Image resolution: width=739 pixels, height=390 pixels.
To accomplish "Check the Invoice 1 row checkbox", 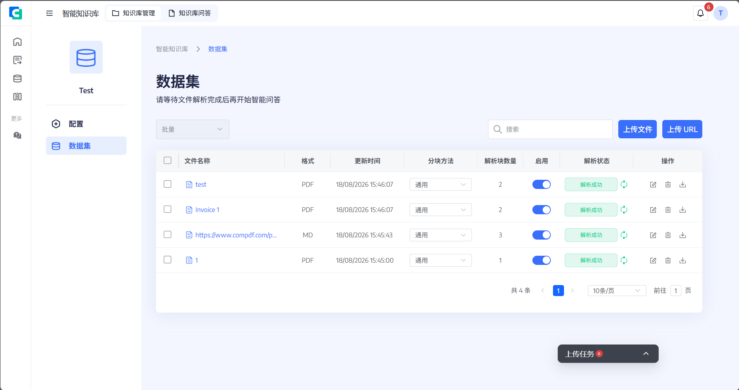I will click(x=168, y=209).
